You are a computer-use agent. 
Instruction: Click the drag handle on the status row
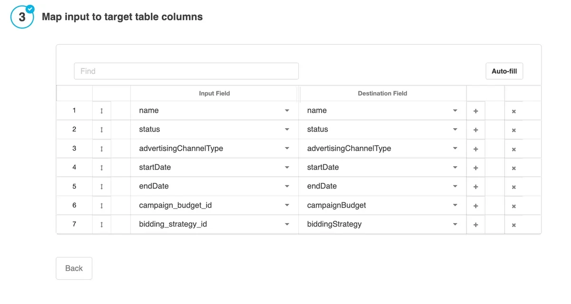pyautogui.click(x=101, y=129)
